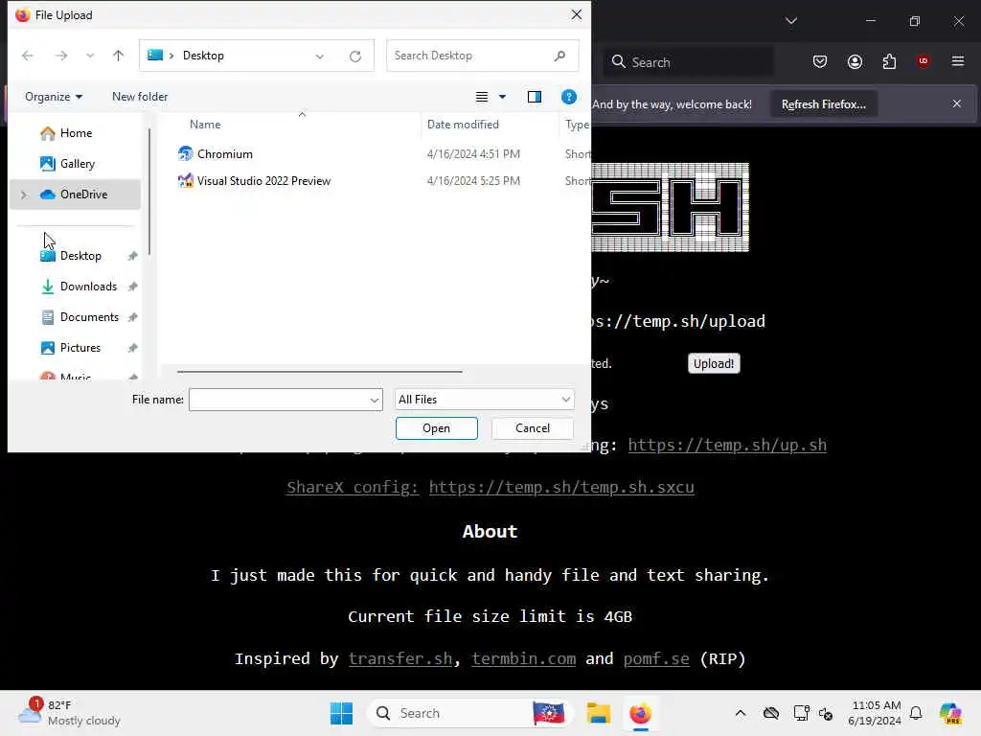
Task: Click the File name input box
Action: coord(279,400)
